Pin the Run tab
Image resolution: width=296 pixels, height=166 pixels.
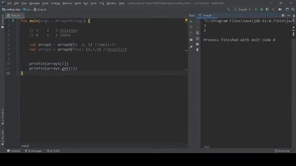point(191,47)
